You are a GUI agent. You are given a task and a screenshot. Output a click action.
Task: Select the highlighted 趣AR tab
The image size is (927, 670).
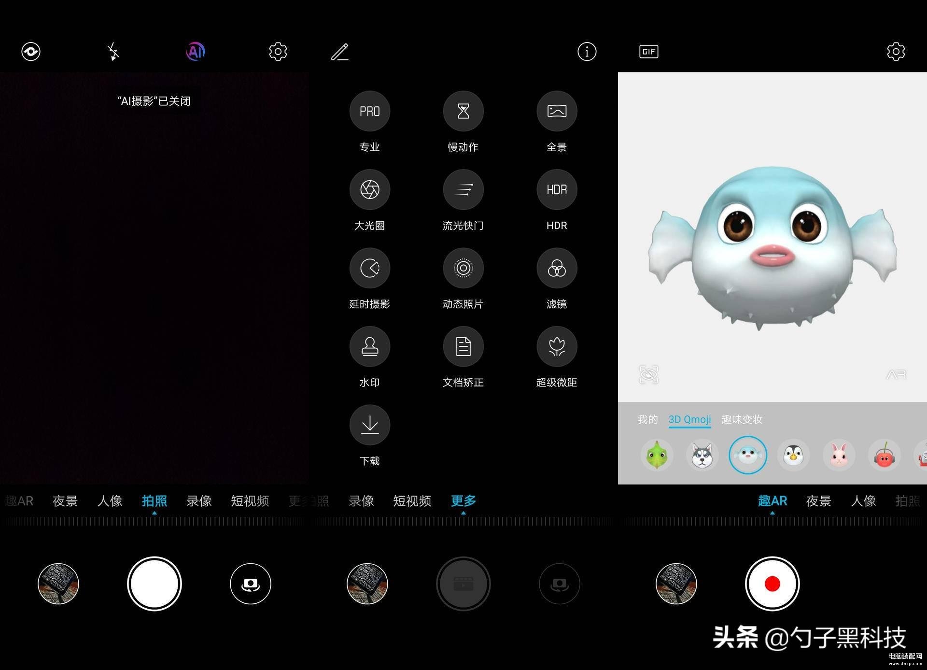tap(772, 501)
